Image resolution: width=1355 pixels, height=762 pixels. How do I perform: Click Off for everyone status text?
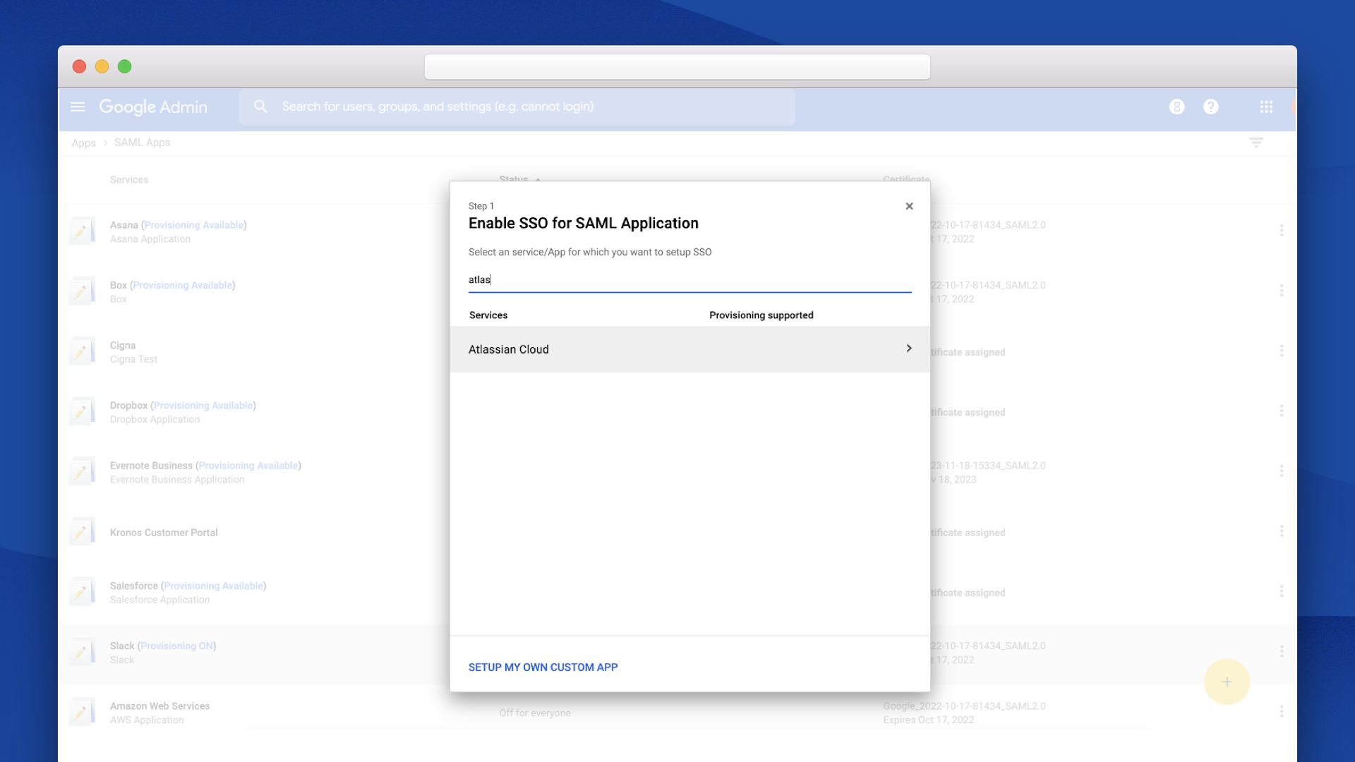535,713
